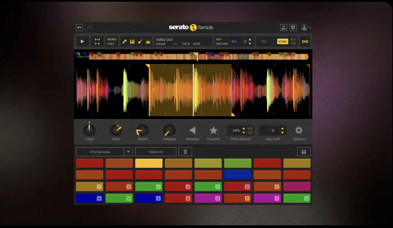
Task: Trigger the red pad labeled E
Action: tap(178, 199)
